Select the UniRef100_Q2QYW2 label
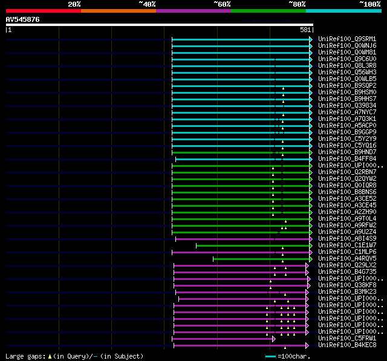 347,179
